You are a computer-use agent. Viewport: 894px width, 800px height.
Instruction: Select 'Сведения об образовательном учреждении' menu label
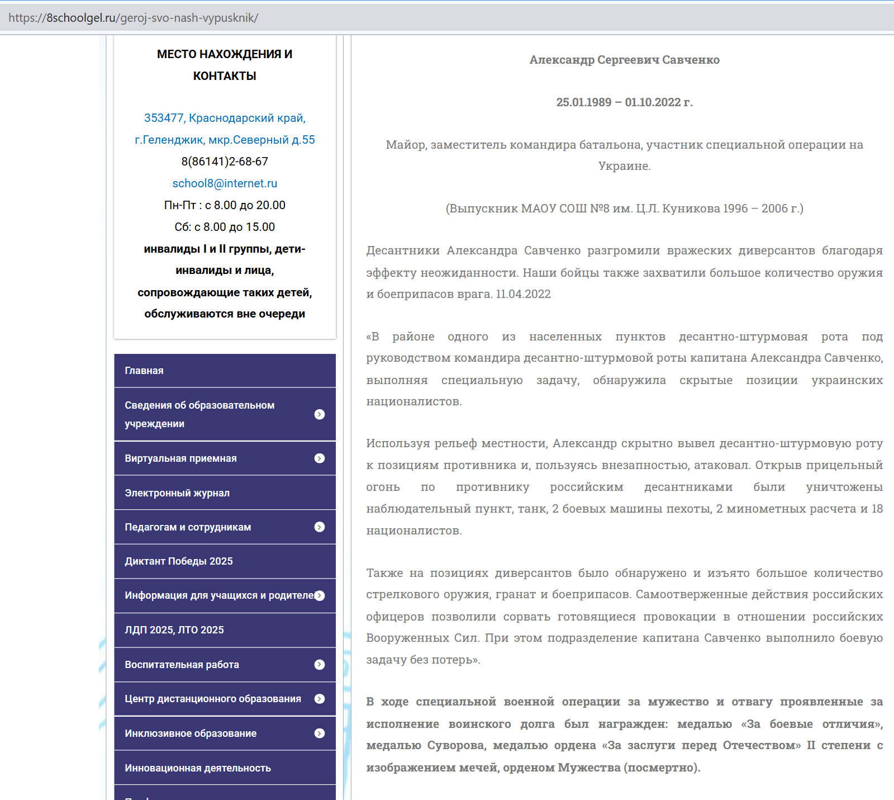pyautogui.click(x=199, y=414)
